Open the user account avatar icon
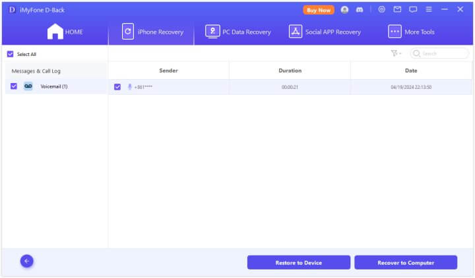This screenshot has width=475, height=278. pyautogui.click(x=344, y=10)
